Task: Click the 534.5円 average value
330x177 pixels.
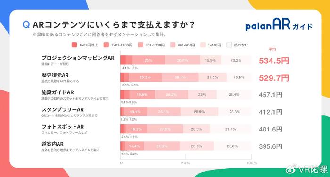Action: coord(274,61)
